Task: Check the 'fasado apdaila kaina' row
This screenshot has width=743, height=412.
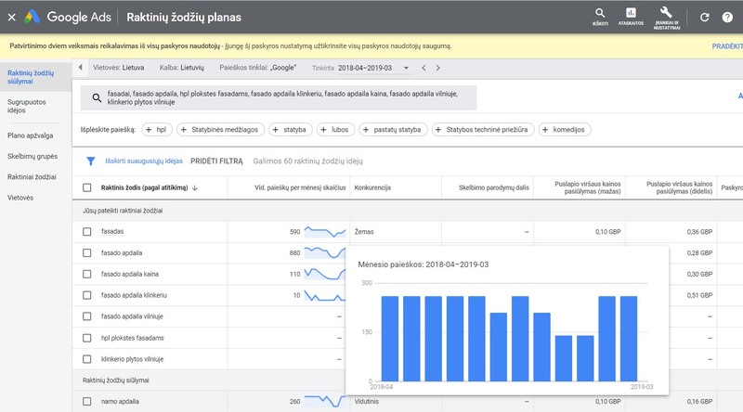Action: [x=86, y=274]
